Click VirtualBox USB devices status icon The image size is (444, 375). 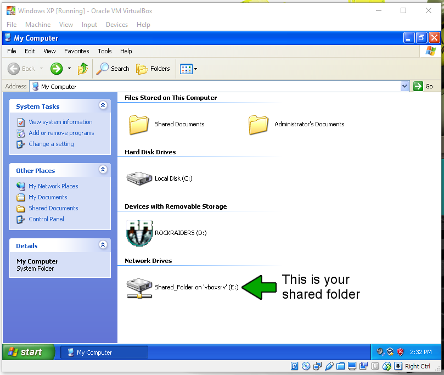click(x=329, y=366)
